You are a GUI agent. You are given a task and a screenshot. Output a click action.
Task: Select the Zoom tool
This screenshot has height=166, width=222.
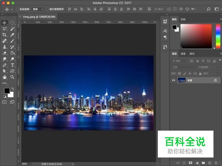[x=12, y=77]
